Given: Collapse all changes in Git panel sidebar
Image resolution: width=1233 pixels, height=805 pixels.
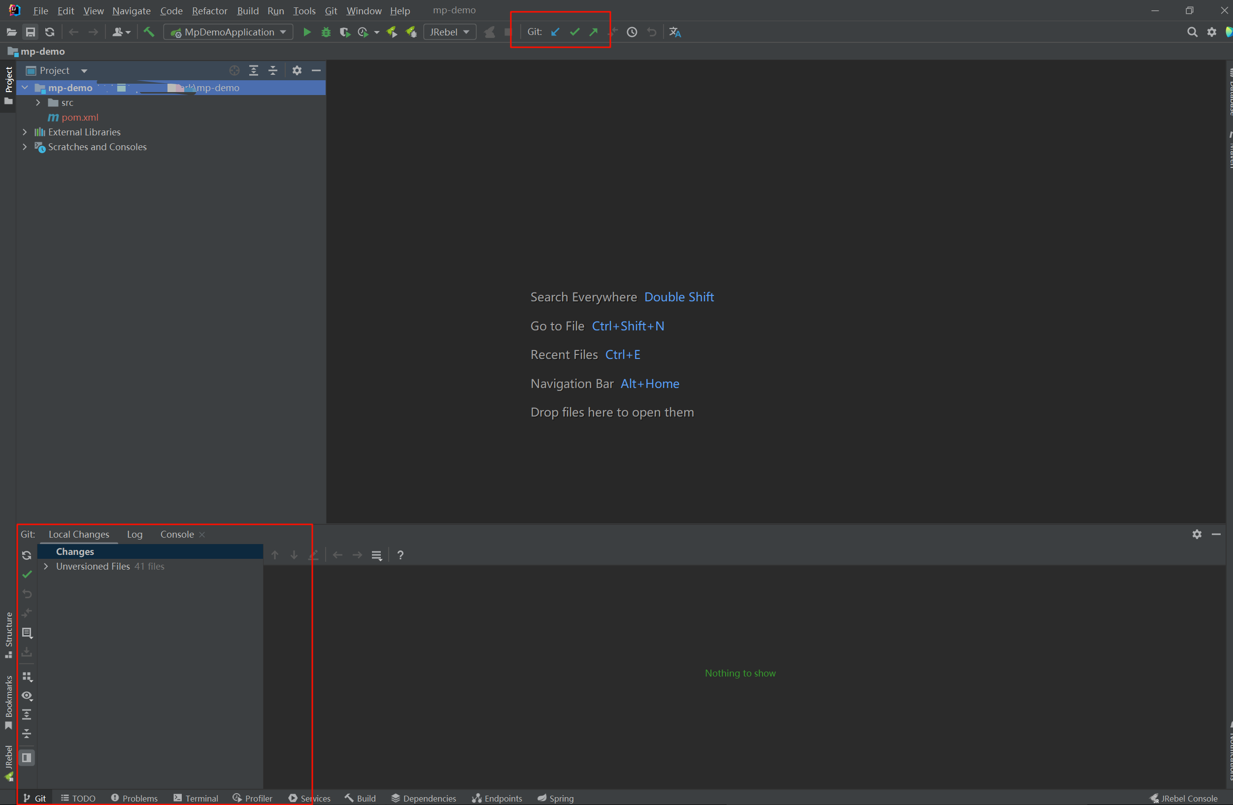Looking at the screenshot, I should [x=27, y=734].
